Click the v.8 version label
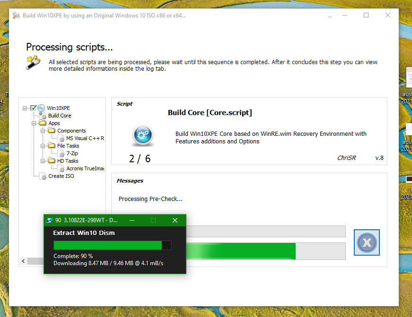412x317 pixels. point(379,158)
